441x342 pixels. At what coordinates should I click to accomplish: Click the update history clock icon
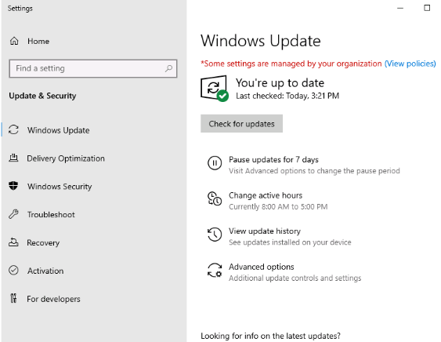(215, 235)
